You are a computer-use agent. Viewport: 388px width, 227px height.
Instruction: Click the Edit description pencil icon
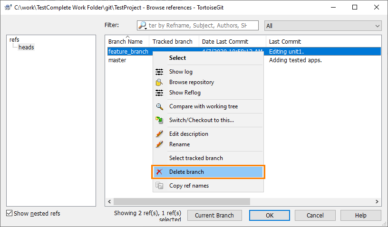159,134
